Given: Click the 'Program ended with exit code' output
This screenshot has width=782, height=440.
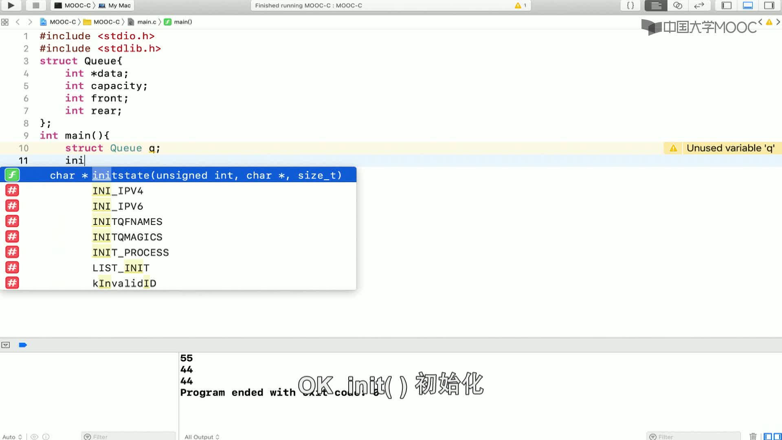Looking at the screenshot, I should pos(279,392).
